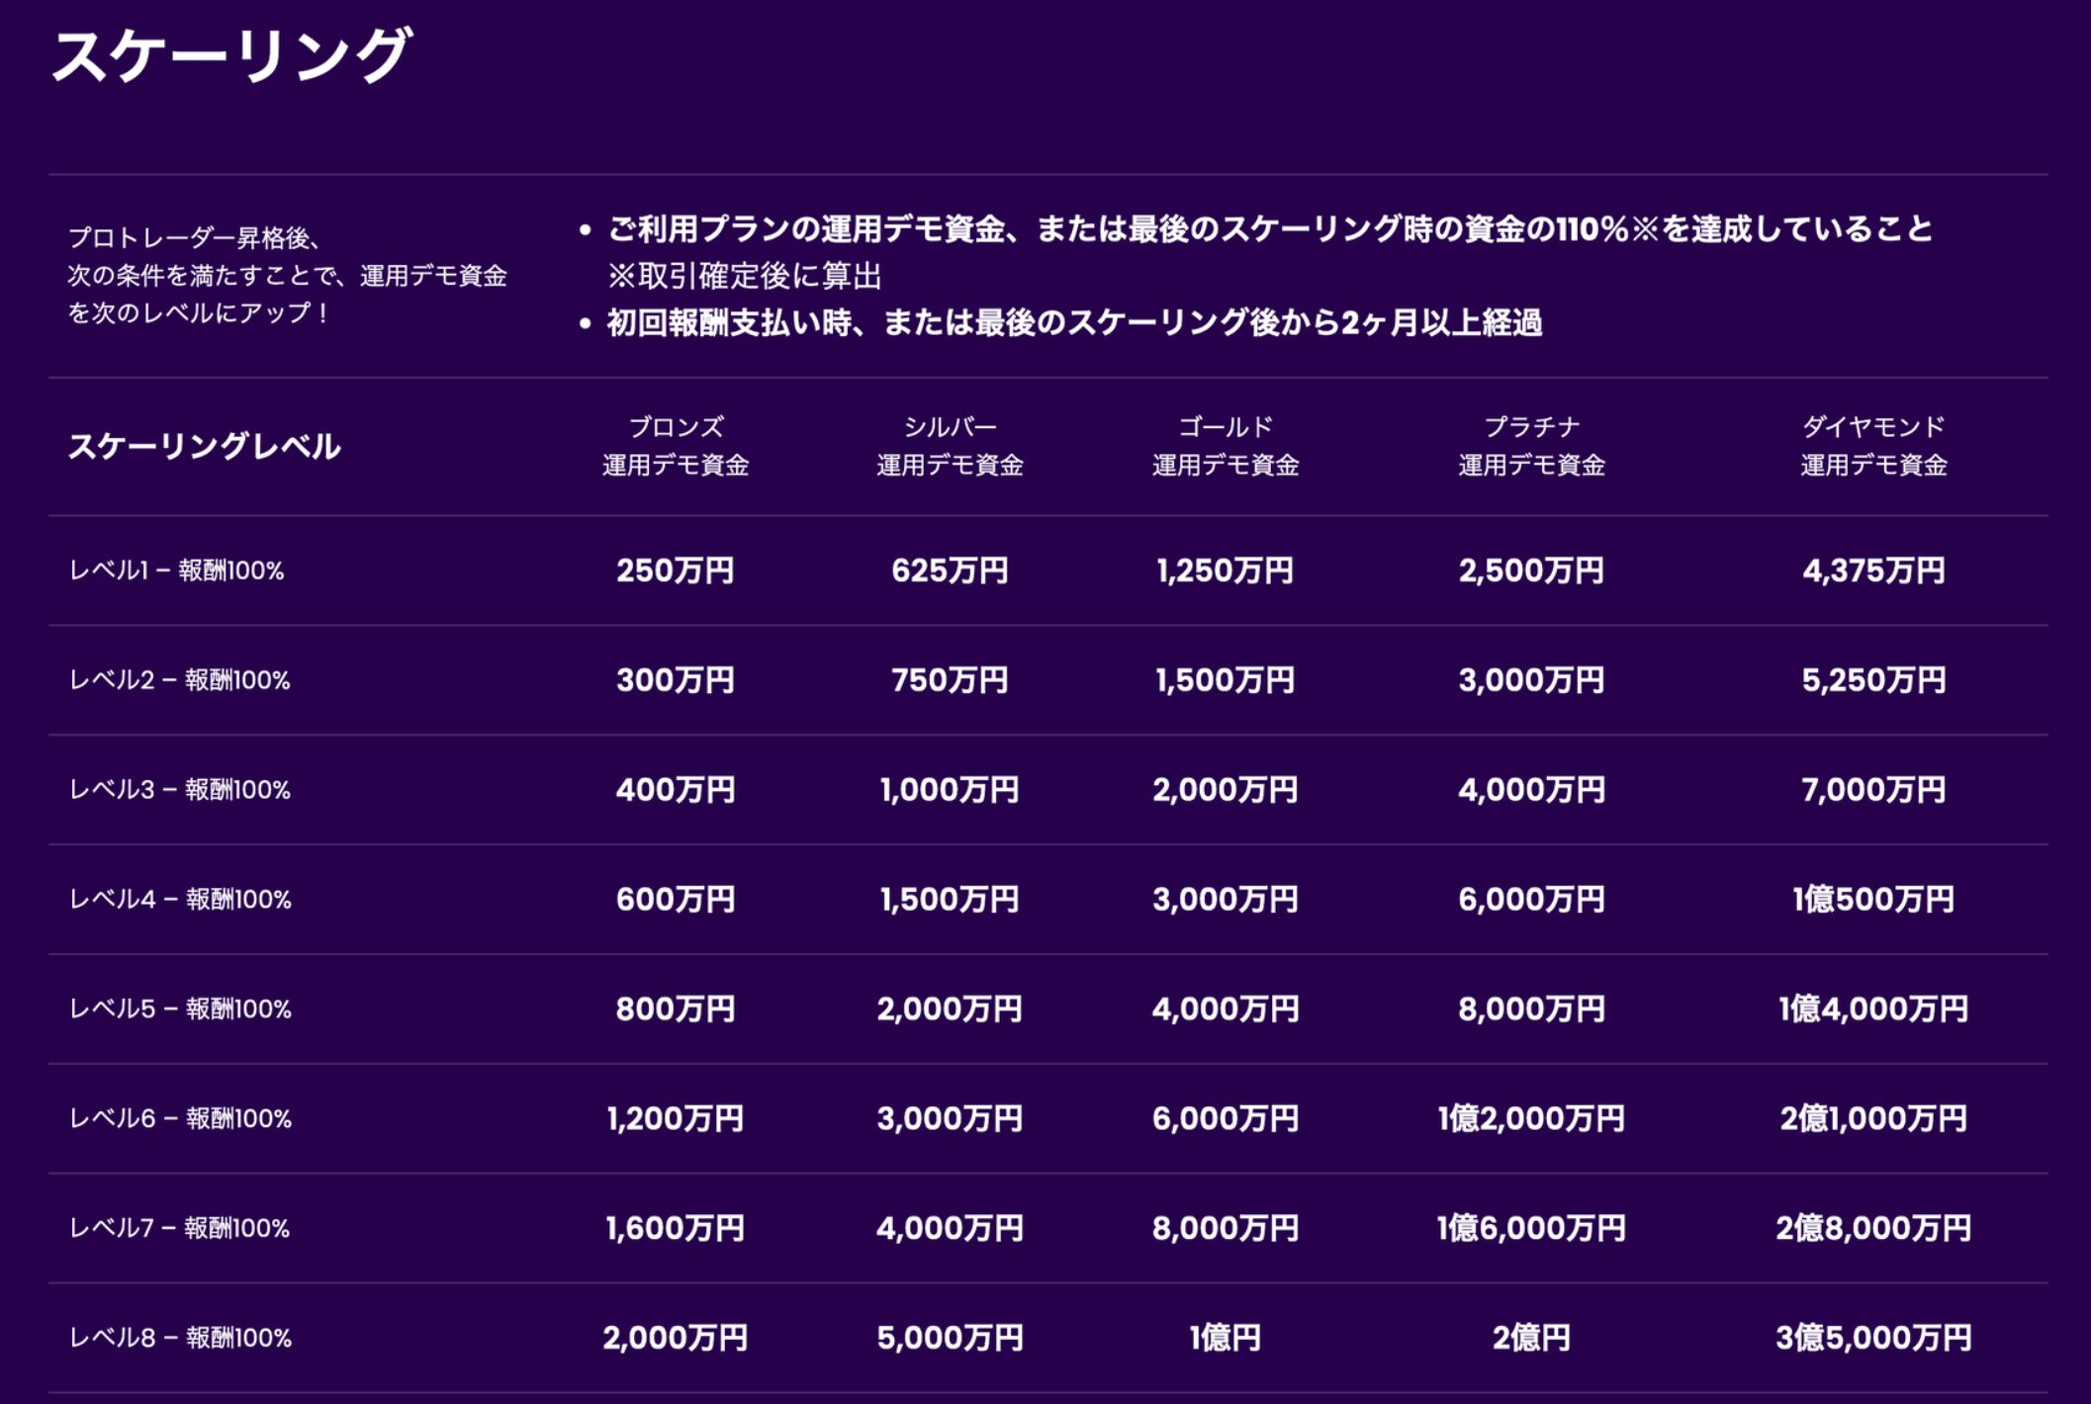Click the レベル1 – 報酬100% row label
This screenshot has height=1404, width=2091.
pos(176,570)
